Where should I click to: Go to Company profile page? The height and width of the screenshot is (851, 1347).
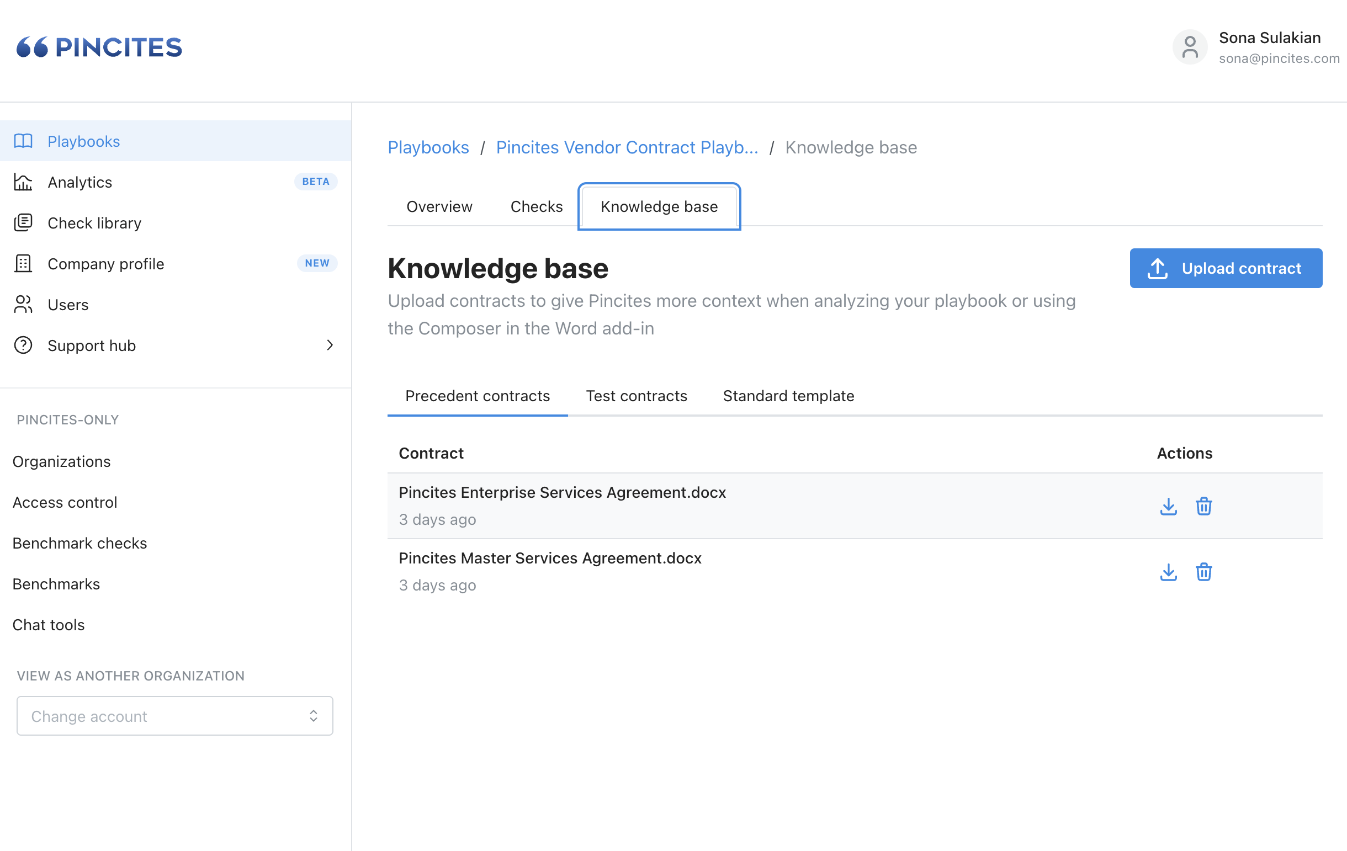click(x=105, y=264)
